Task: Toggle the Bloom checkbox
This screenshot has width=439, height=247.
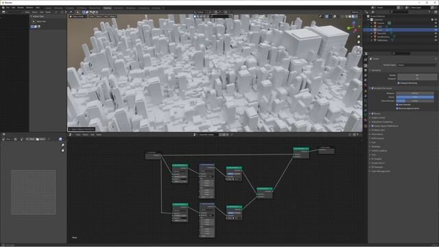Action: (x=372, y=114)
